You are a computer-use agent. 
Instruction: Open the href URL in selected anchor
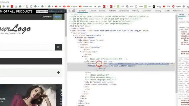point(139,64)
